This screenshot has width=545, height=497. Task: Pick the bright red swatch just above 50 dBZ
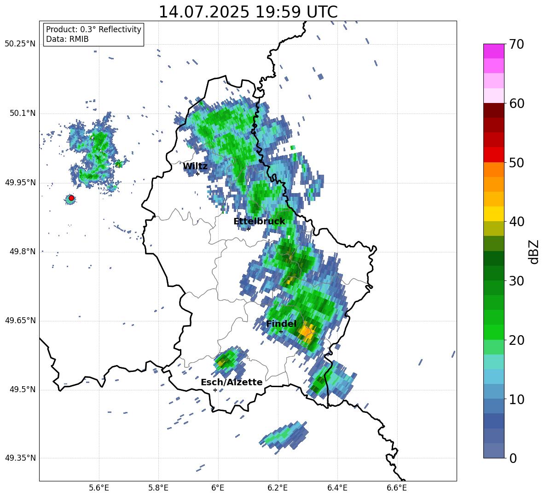(x=494, y=155)
